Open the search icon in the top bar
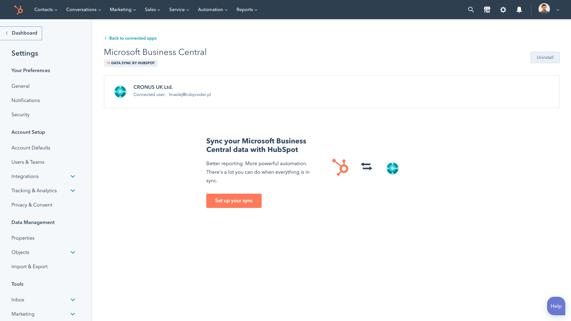This screenshot has height=321, width=571. (x=471, y=10)
